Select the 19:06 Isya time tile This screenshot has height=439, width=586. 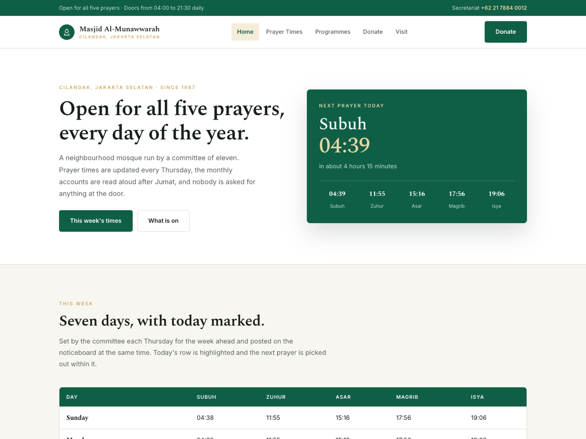[x=496, y=199]
